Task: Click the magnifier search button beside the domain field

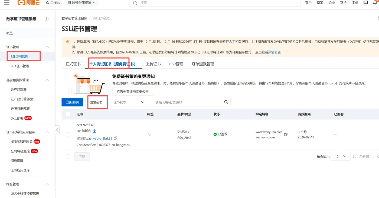Action: click(226, 102)
